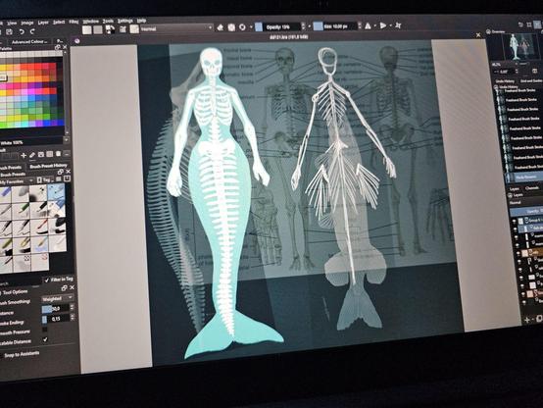Click the mirror view icon in Overview
The height and width of the screenshot is (408, 543).
(535, 71)
